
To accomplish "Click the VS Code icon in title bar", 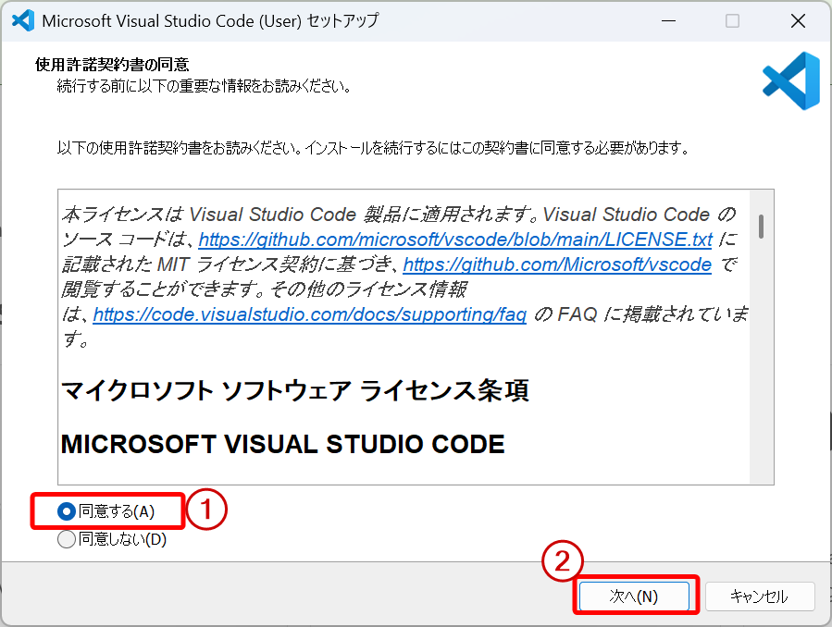I will click(22, 20).
